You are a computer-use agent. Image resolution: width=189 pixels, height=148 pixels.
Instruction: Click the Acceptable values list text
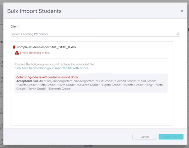[x=90, y=85]
